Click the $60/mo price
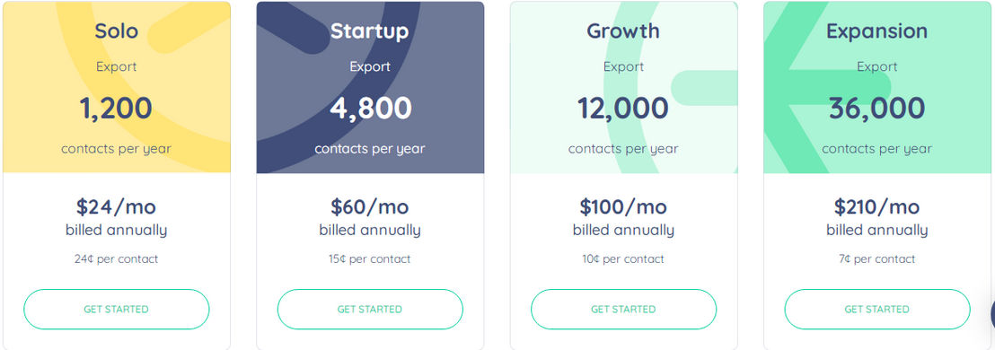 click(370, 206)
